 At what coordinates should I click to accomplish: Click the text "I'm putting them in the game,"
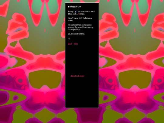click(80, 25)
